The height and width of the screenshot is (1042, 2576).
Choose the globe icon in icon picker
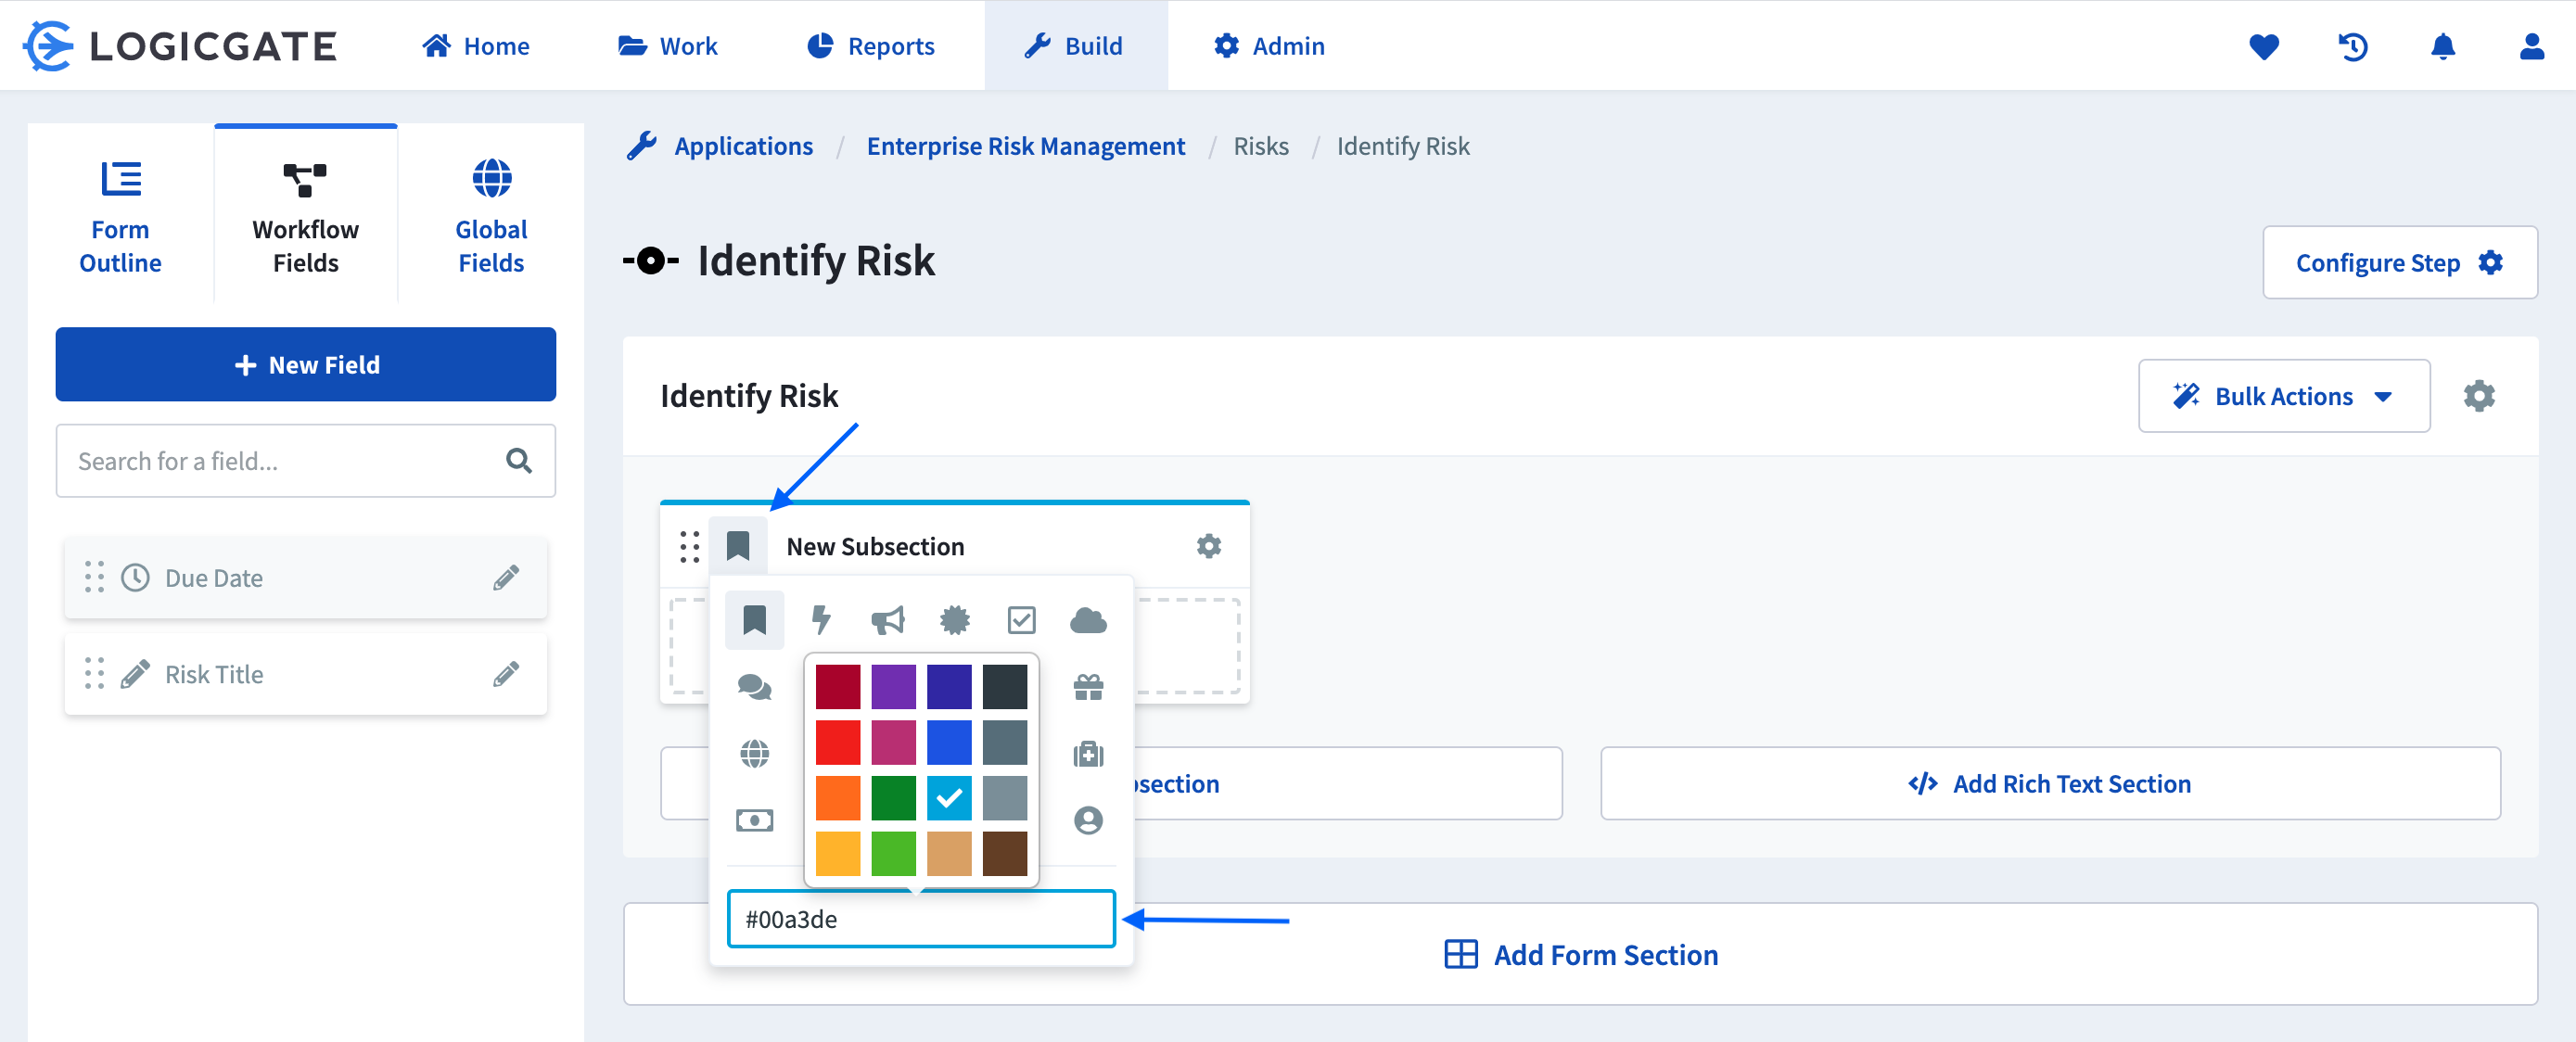pyautogui.click(x=754, y=753)
